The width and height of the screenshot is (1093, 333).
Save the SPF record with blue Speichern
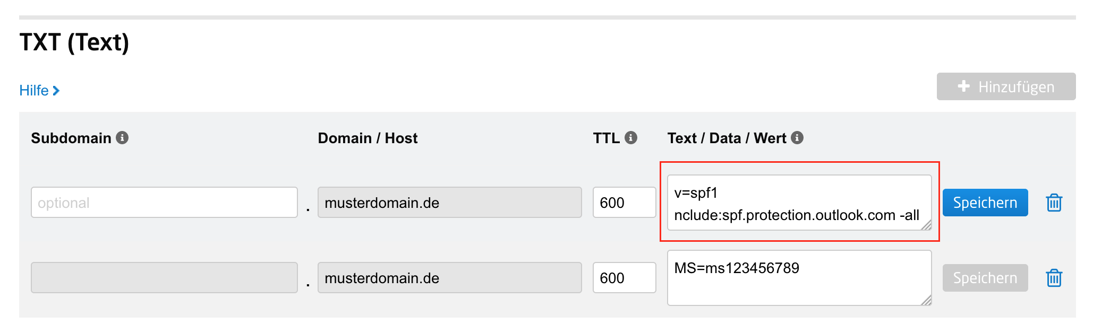[985, 203]
